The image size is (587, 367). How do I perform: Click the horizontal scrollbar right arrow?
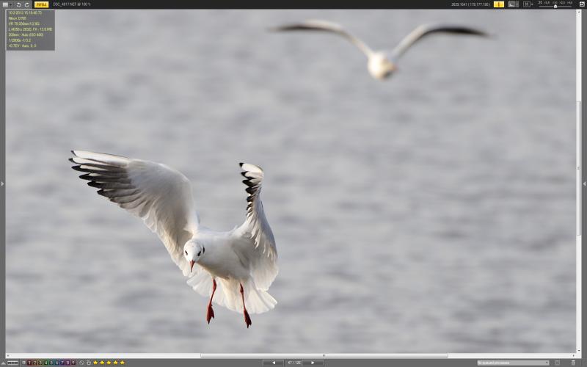[574, 356]
